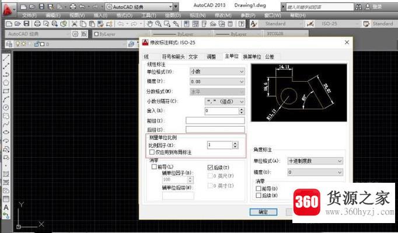Select the Hatch tool
Screen dimensions: 398x233
point(6,174)
